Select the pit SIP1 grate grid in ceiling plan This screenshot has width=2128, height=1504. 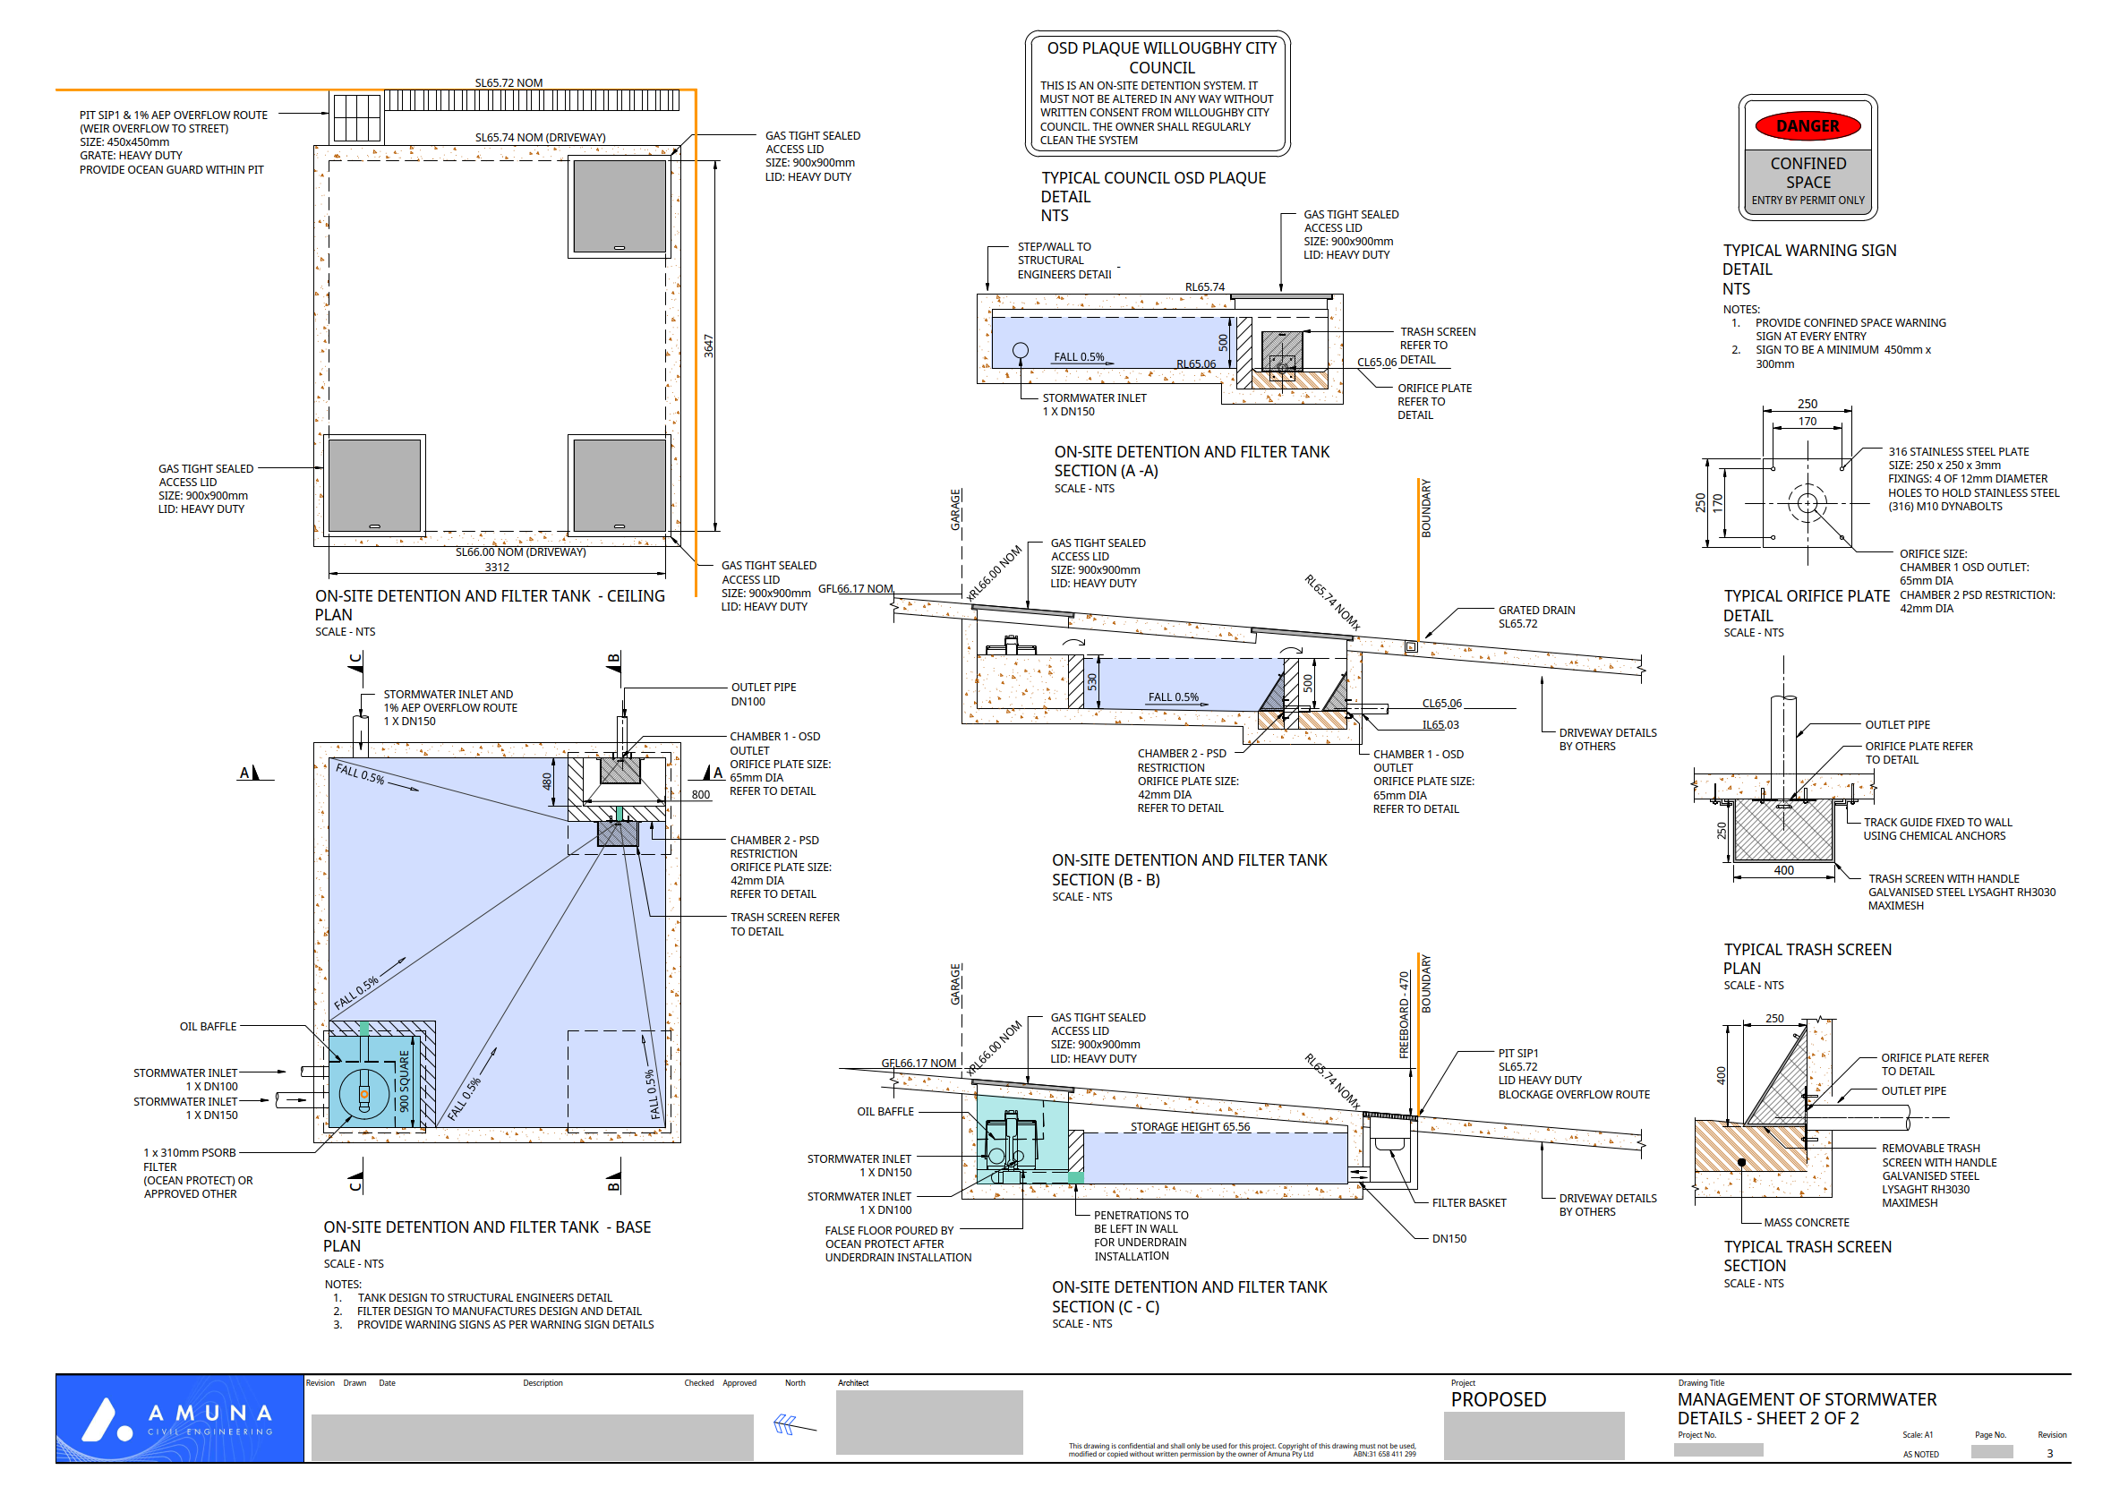357,117
